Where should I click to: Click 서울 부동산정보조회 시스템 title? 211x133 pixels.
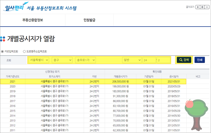(x=52, y=8)
